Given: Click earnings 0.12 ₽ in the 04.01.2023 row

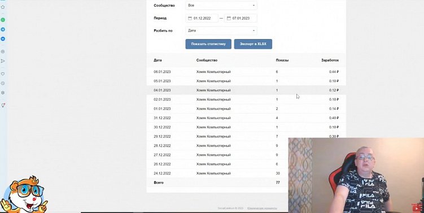Looking at the screenshot, I should tap(334, 90).
